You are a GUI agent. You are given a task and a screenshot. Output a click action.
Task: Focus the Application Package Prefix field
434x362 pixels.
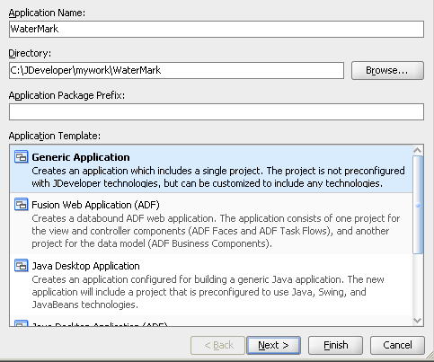(x=217, y=111)
